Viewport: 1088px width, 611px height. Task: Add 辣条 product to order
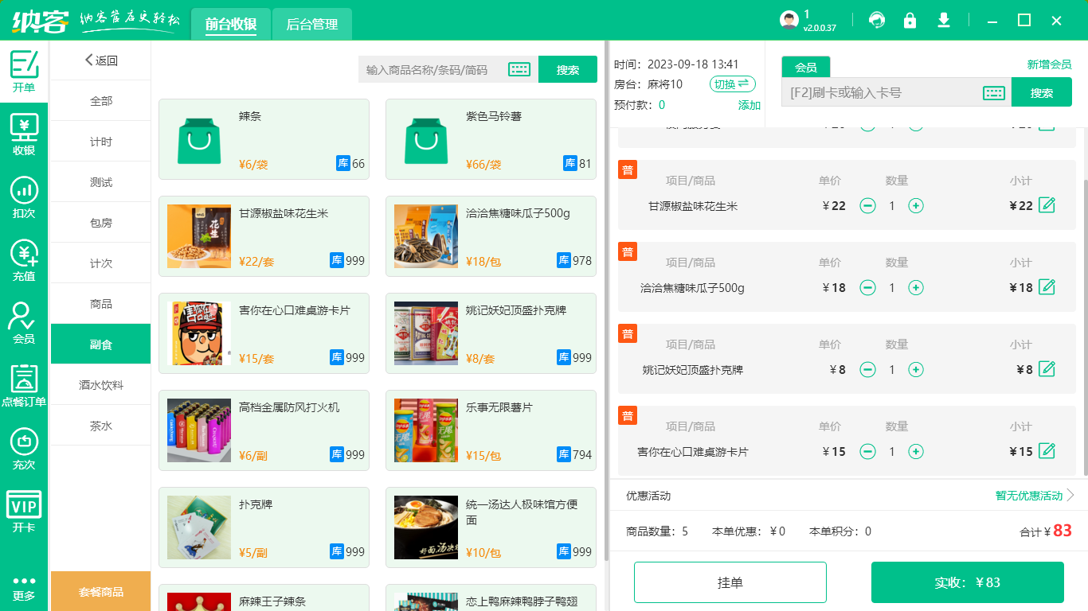tap(264, 139)
